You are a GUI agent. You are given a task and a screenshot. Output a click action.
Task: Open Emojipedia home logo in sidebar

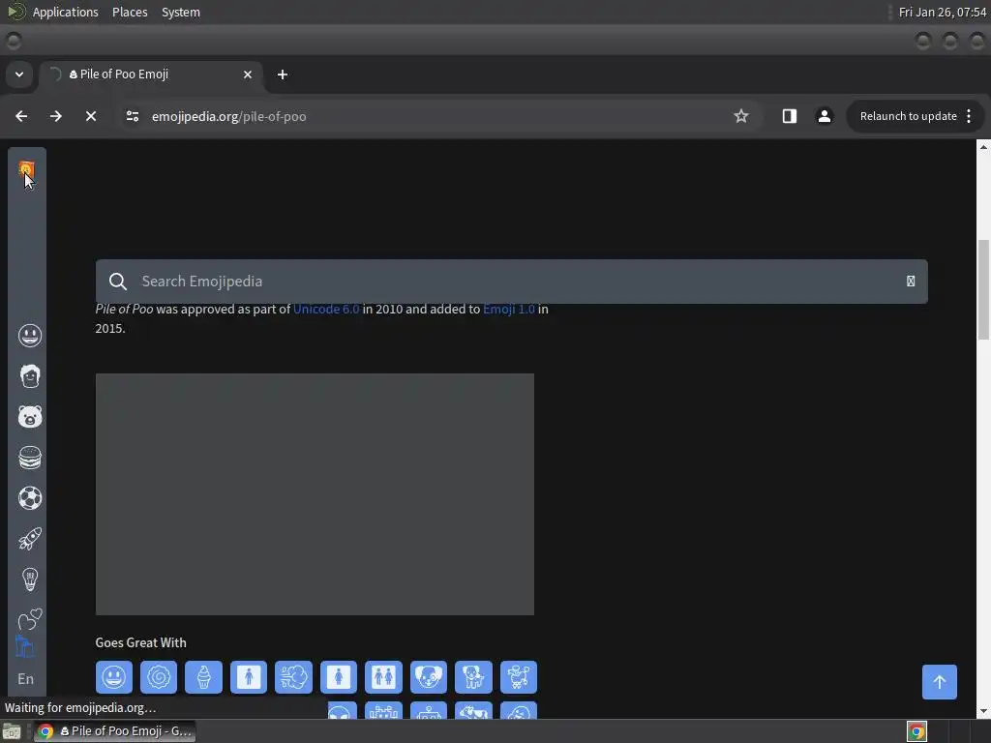(x=26, y=169)
